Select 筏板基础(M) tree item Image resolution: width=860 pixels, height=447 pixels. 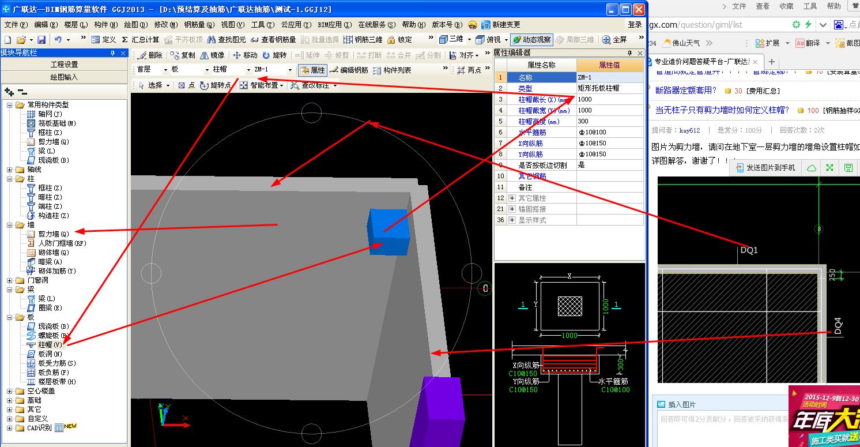[52, 123]
